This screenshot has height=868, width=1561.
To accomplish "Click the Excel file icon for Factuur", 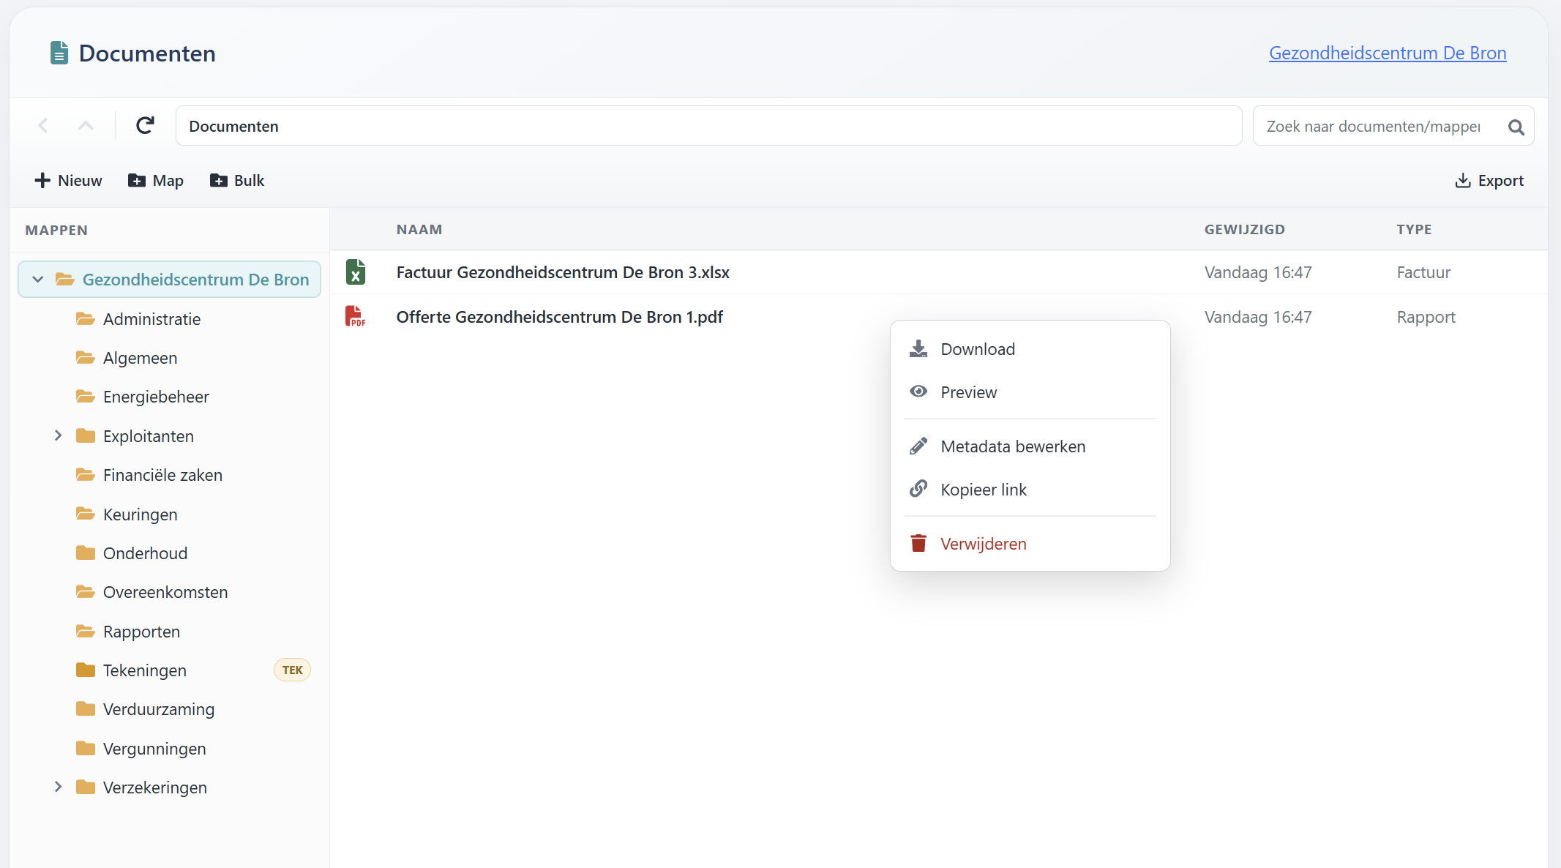I will click(356, 272).
